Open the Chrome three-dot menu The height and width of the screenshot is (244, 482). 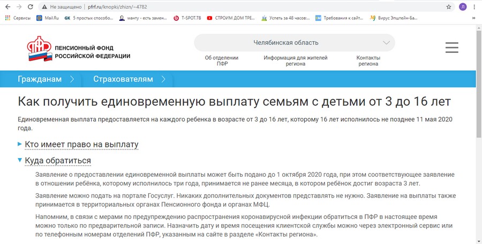[x=474, y=7]
